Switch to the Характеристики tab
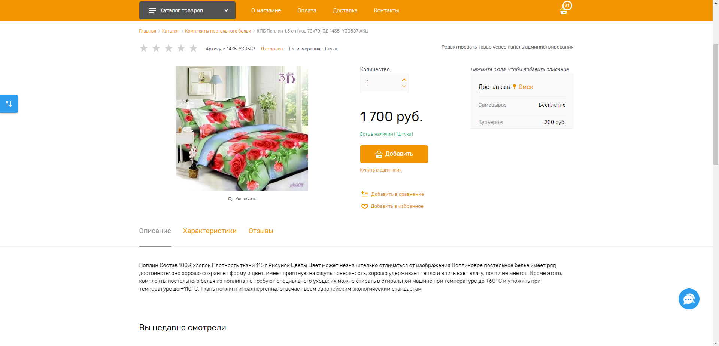The height and width of the screenshot is (346, 719). pos(210,231)
